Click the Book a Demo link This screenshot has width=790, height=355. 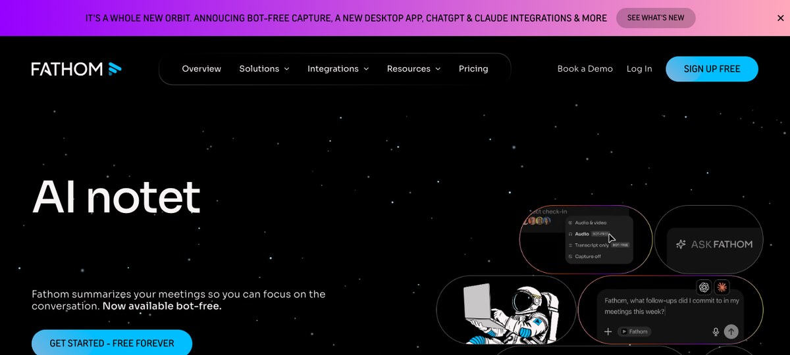click(x=585, y=68)
